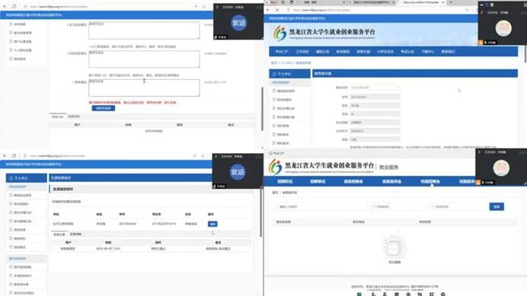Select the 招聘单位 navigation tab
527x296 pixels.
coord(318,181)
